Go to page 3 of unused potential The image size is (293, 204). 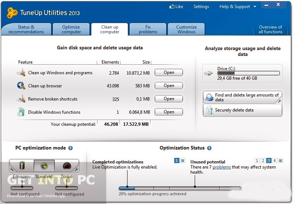tap(269, 160)
